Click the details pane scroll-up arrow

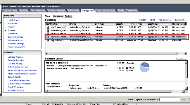point(186,62)
